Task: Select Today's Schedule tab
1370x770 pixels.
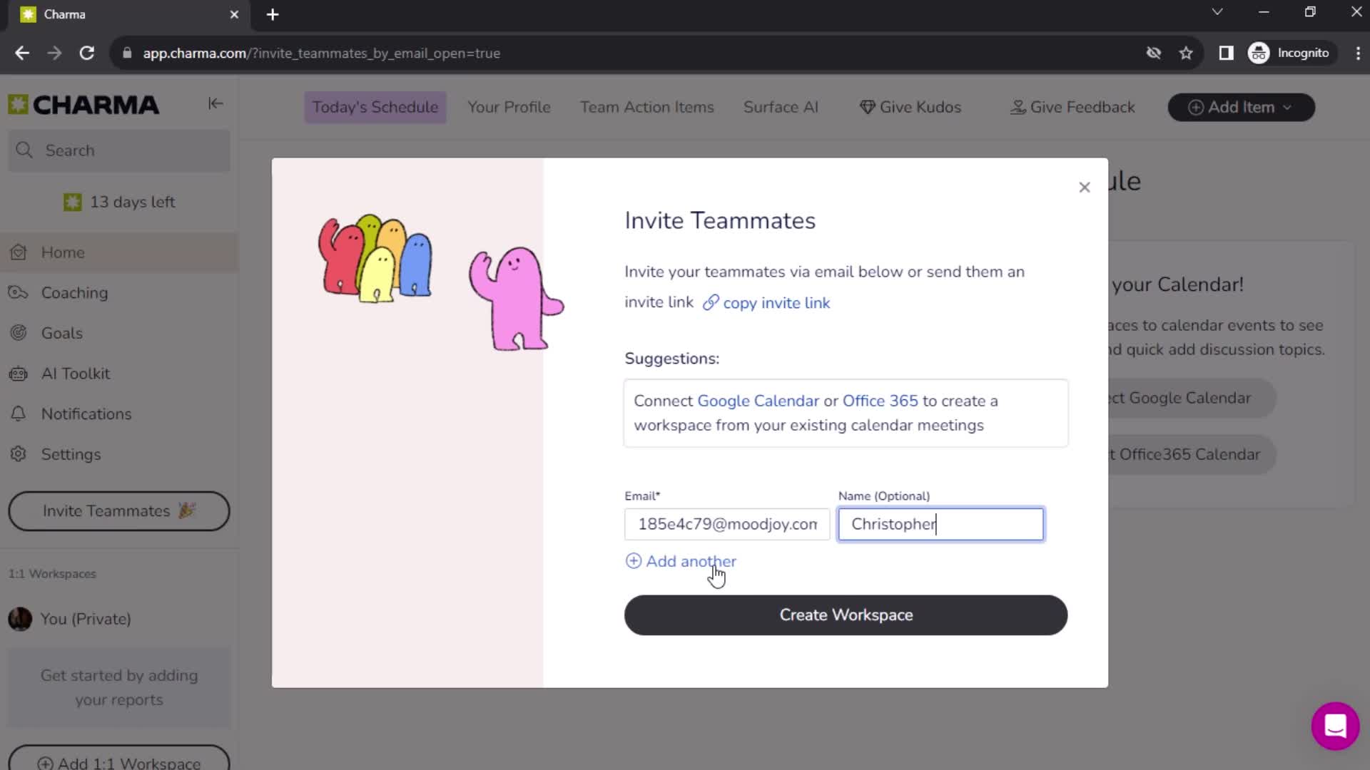Action: (x=375, y=106)
